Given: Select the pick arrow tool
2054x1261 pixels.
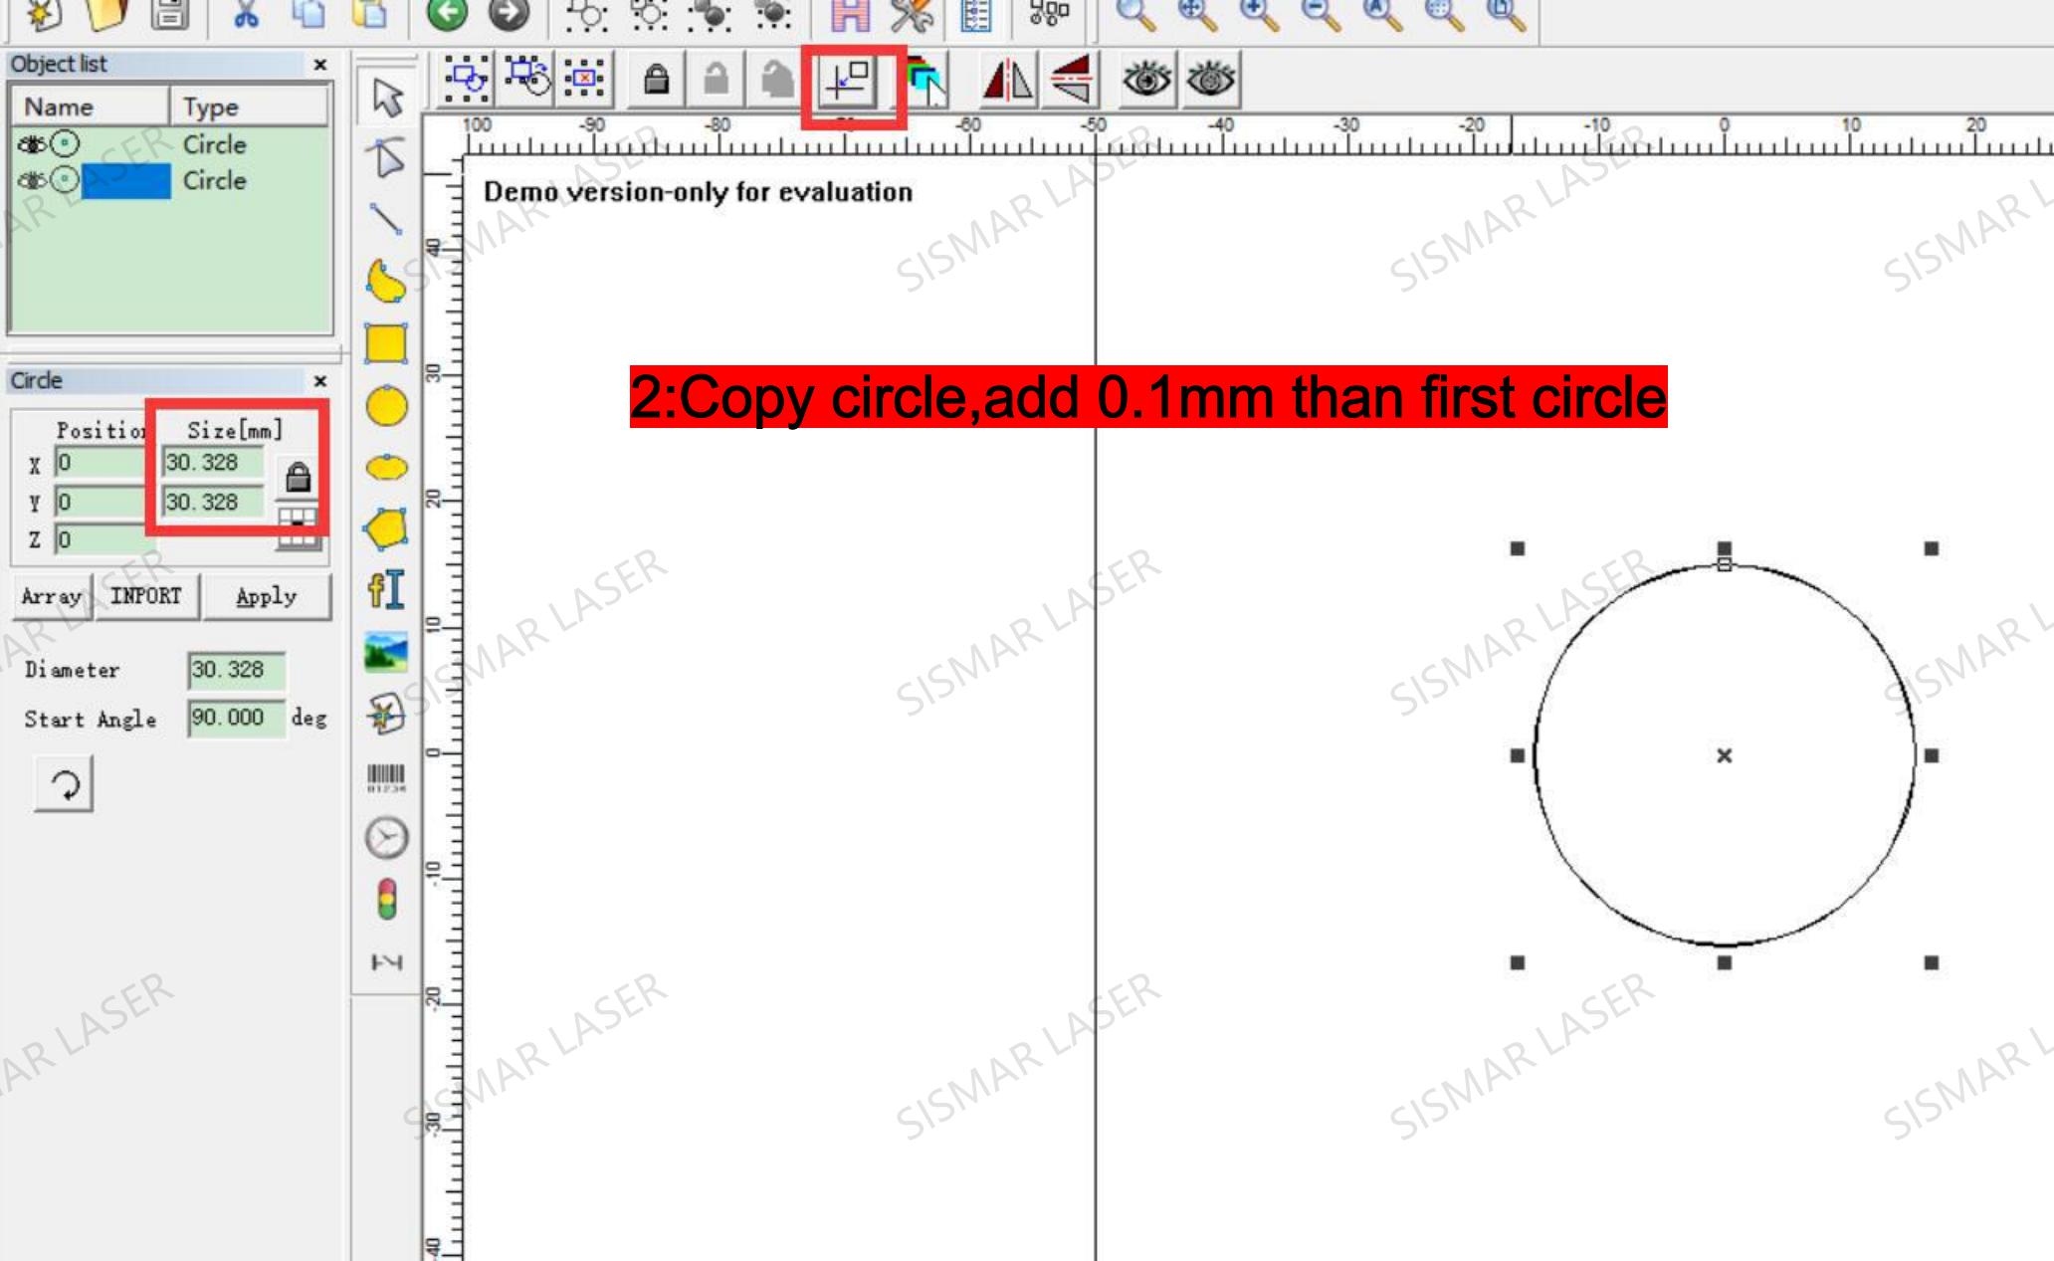Looking at the screenshot, I should [386, 97].
